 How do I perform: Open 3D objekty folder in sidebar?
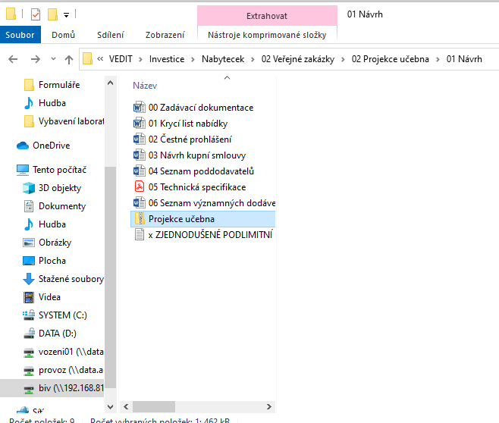[x=59, y=188]
